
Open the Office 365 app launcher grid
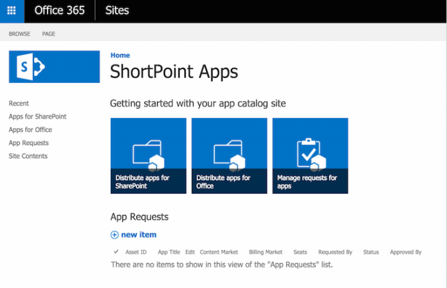12,10
